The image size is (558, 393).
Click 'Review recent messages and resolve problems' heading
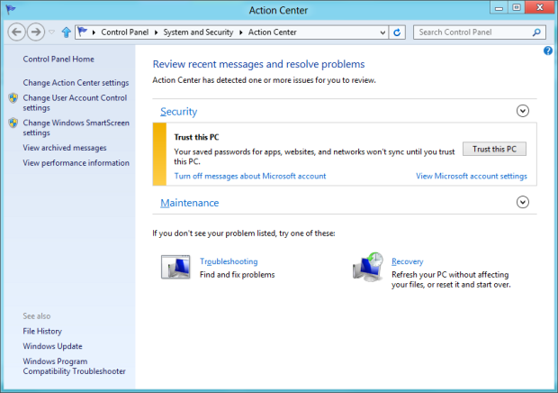[258, 64]
